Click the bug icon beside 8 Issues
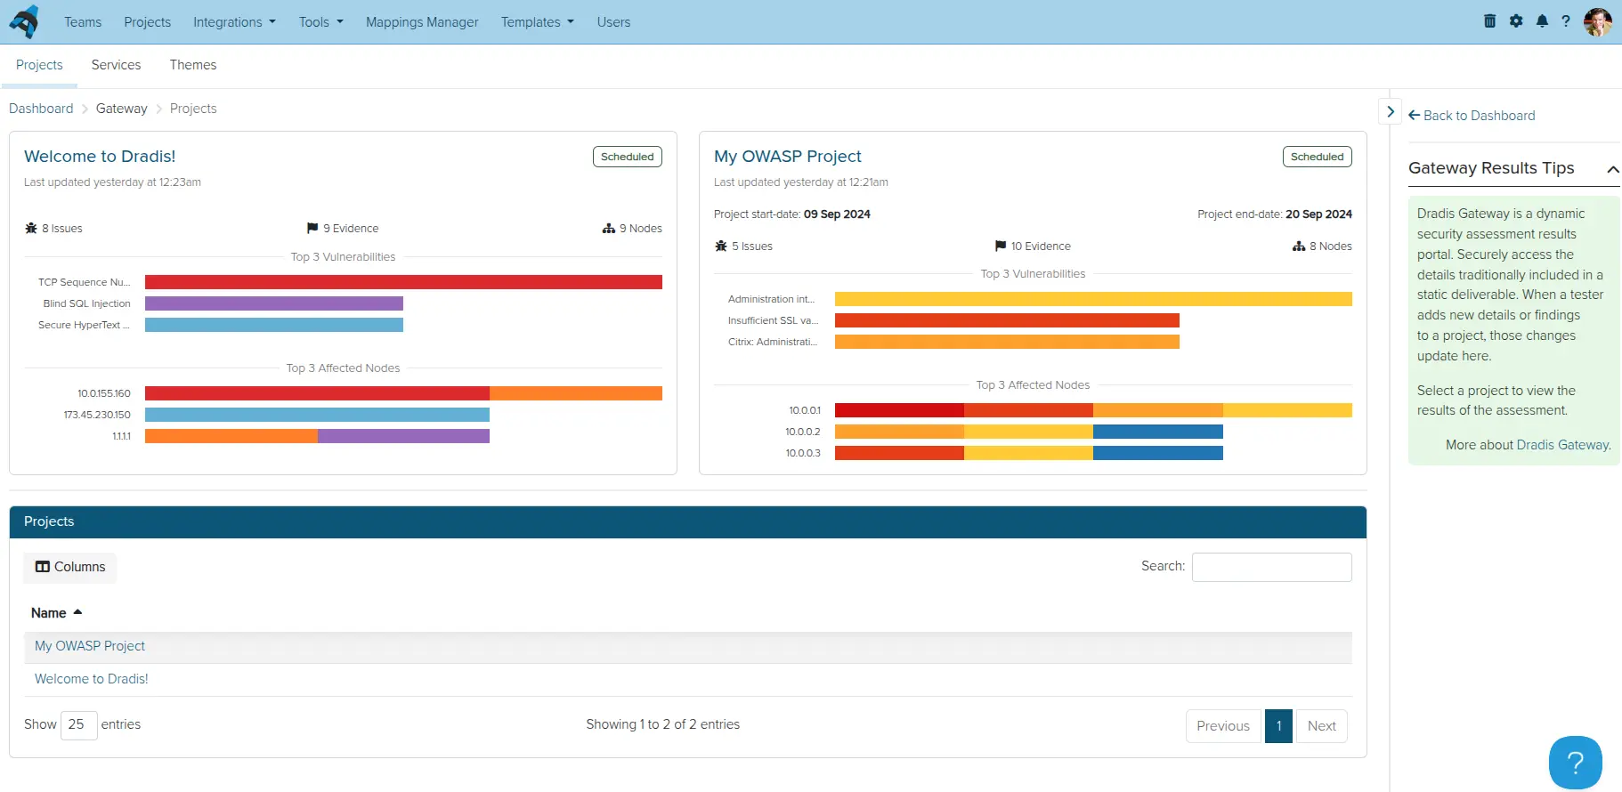The height and width of the screenshot is (792, 1622). [31, 229]
